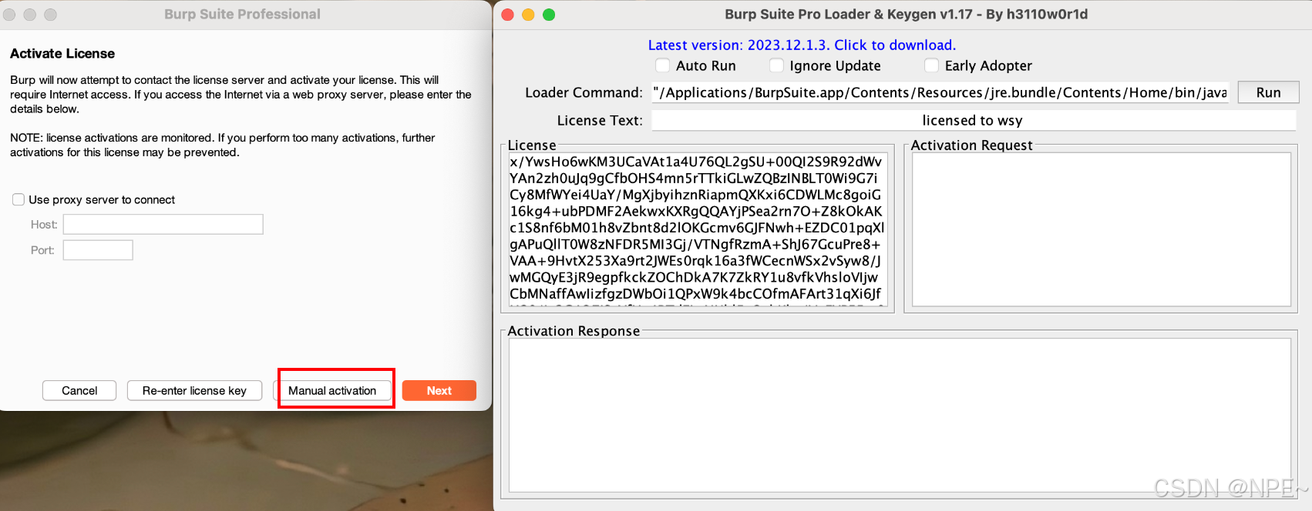1312x511 pixels.
Task: Click Re-enter license key button
Action: coord(194,390)
